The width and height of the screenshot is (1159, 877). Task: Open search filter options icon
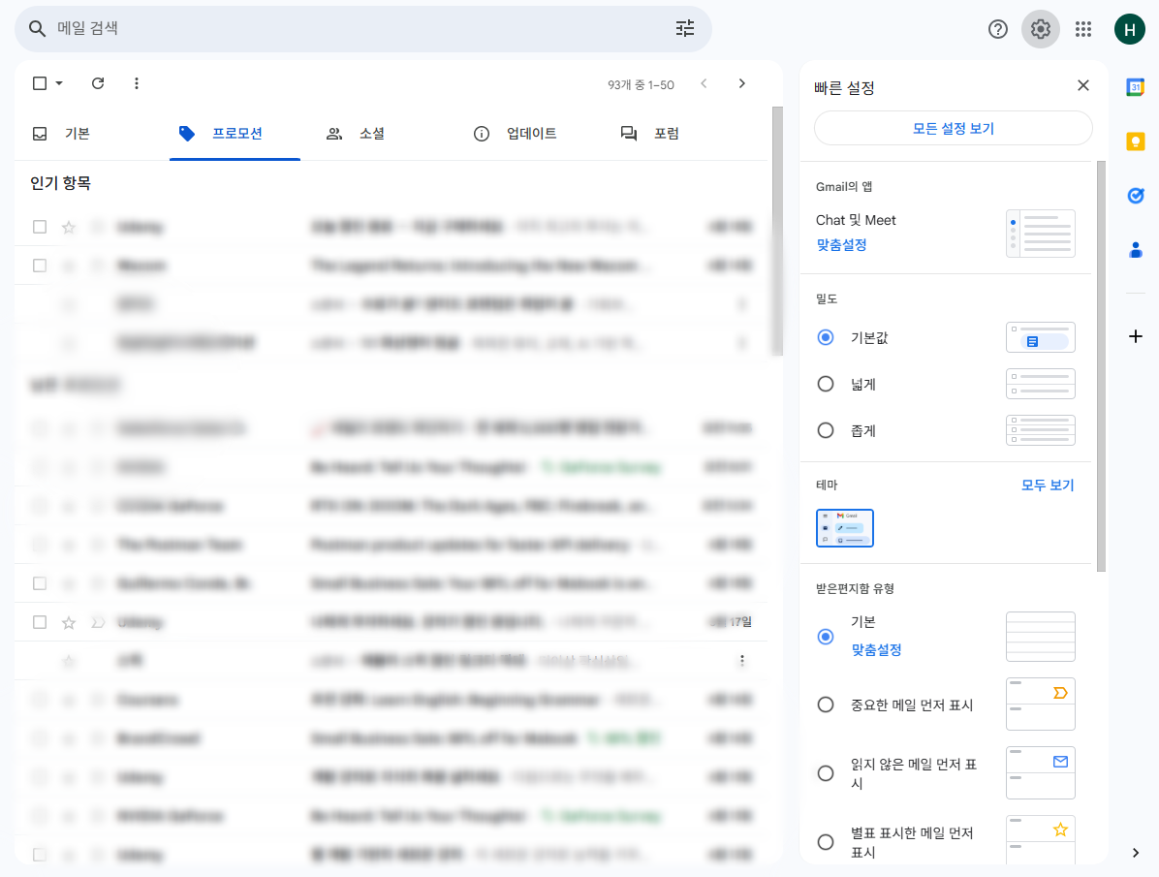[x=685, y=29]
